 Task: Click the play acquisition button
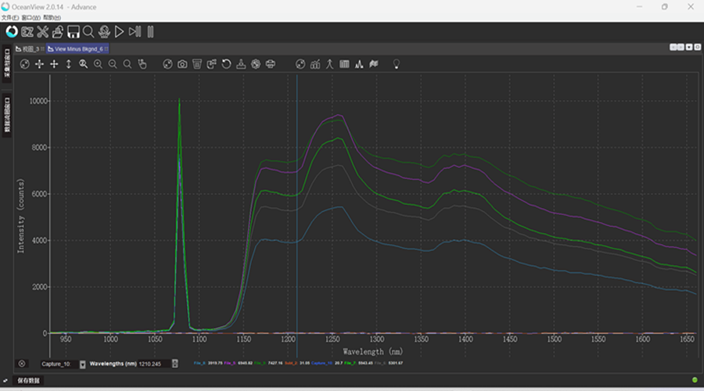tap(120, 32)
